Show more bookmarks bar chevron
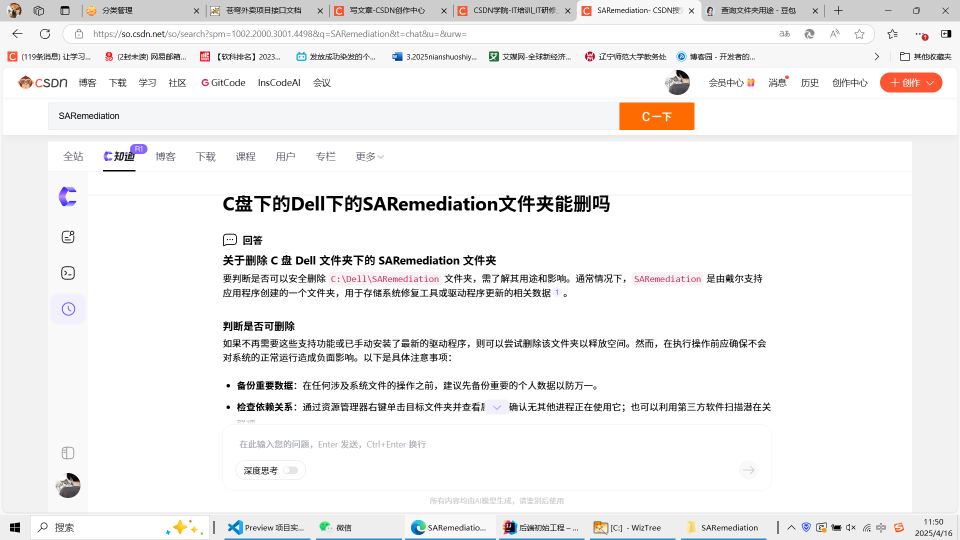Screen dimensions: 960x540 tap(876, 57)
